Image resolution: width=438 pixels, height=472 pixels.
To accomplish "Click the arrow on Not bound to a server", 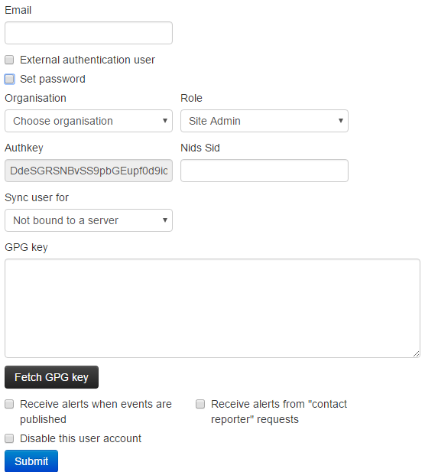I will pos(165,220).
